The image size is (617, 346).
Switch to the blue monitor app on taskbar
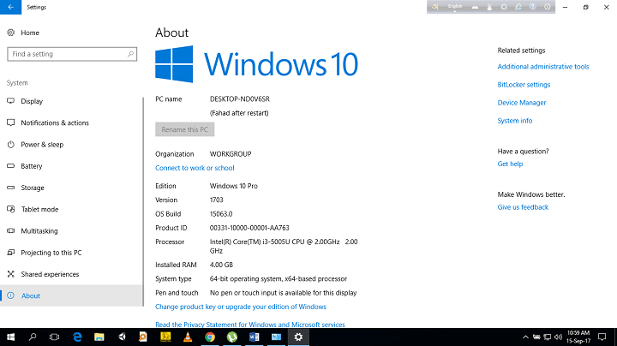[x=276, y=337]
